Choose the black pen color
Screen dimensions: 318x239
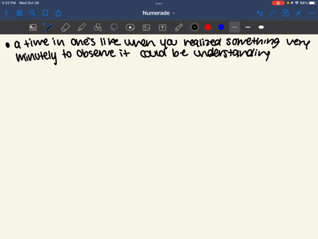[x=195, y=27]
